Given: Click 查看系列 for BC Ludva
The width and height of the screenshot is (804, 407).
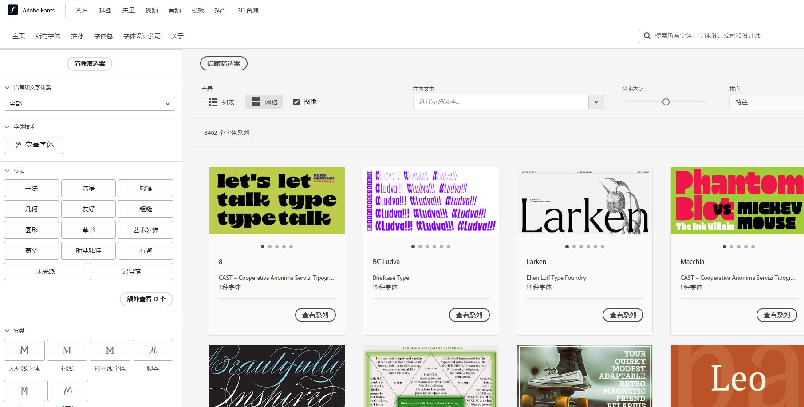Looking at the screenshot, I should point(469,315).
